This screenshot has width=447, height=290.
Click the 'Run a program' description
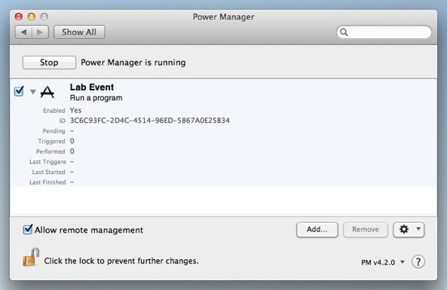[x=96, y=98]
